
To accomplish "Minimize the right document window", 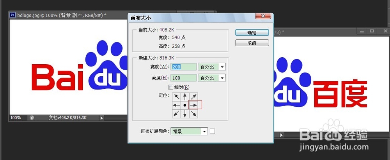I will click(x=362, y=31).
